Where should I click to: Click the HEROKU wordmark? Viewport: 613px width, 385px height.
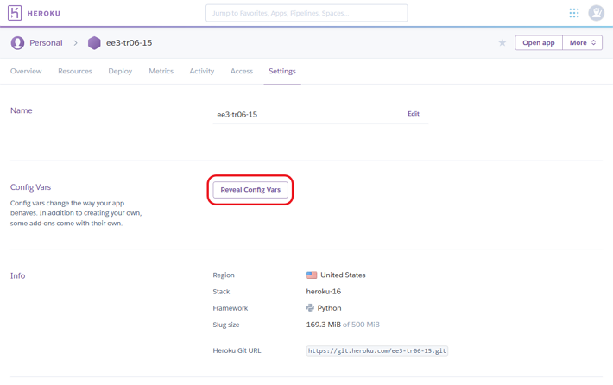point(44,13)
